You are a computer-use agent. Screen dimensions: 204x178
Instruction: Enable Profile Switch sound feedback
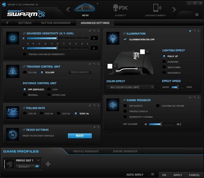[125, 111]
